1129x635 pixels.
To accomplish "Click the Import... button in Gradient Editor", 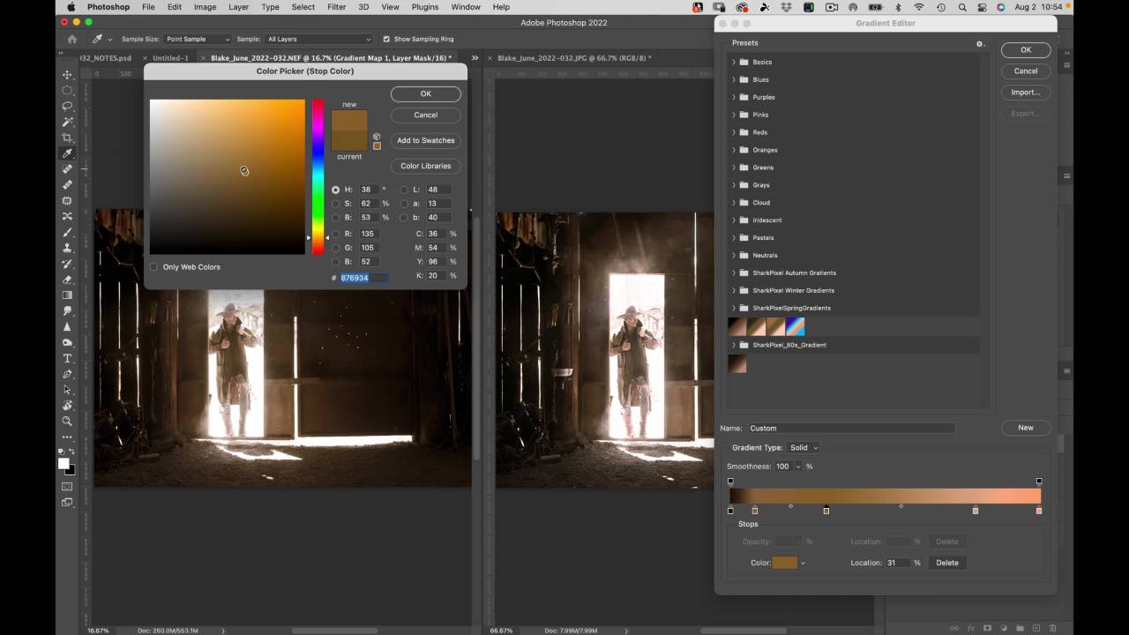I will (x=1025, y=92).
